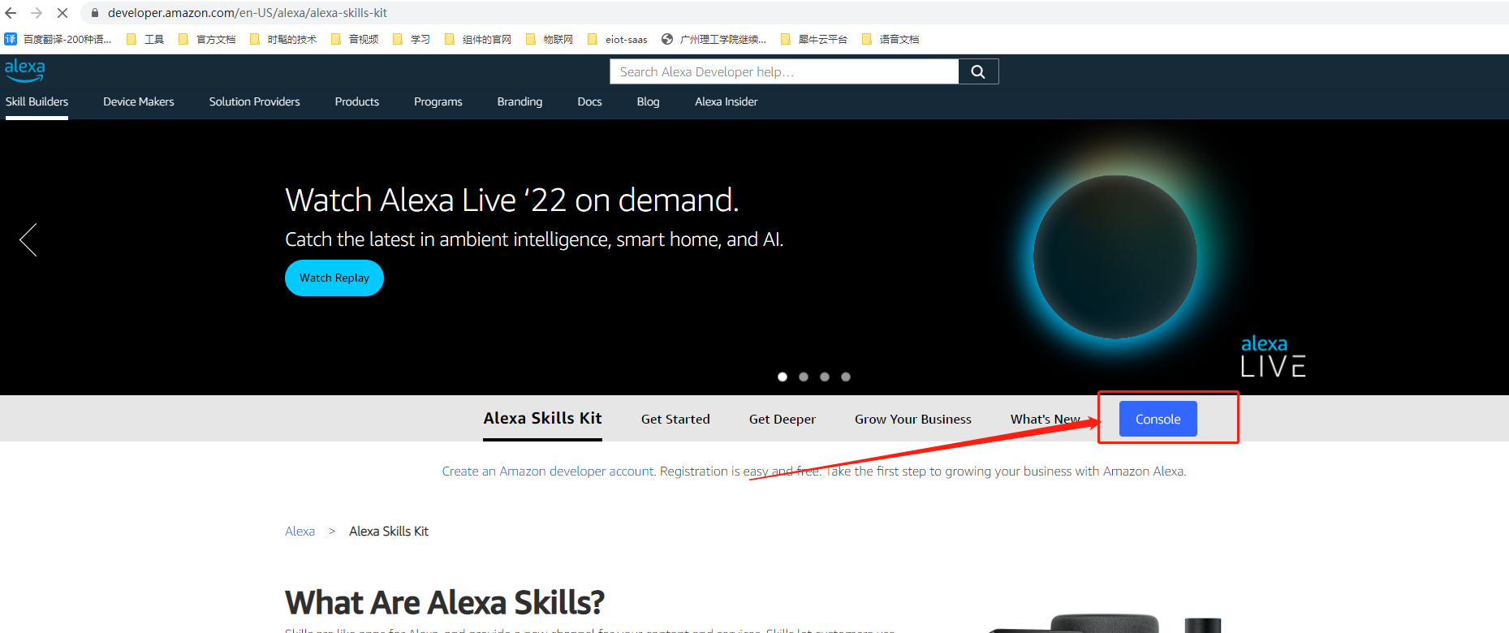Click the previous slide arrow on banner
1509x633 pixels.
click(28, 240)
